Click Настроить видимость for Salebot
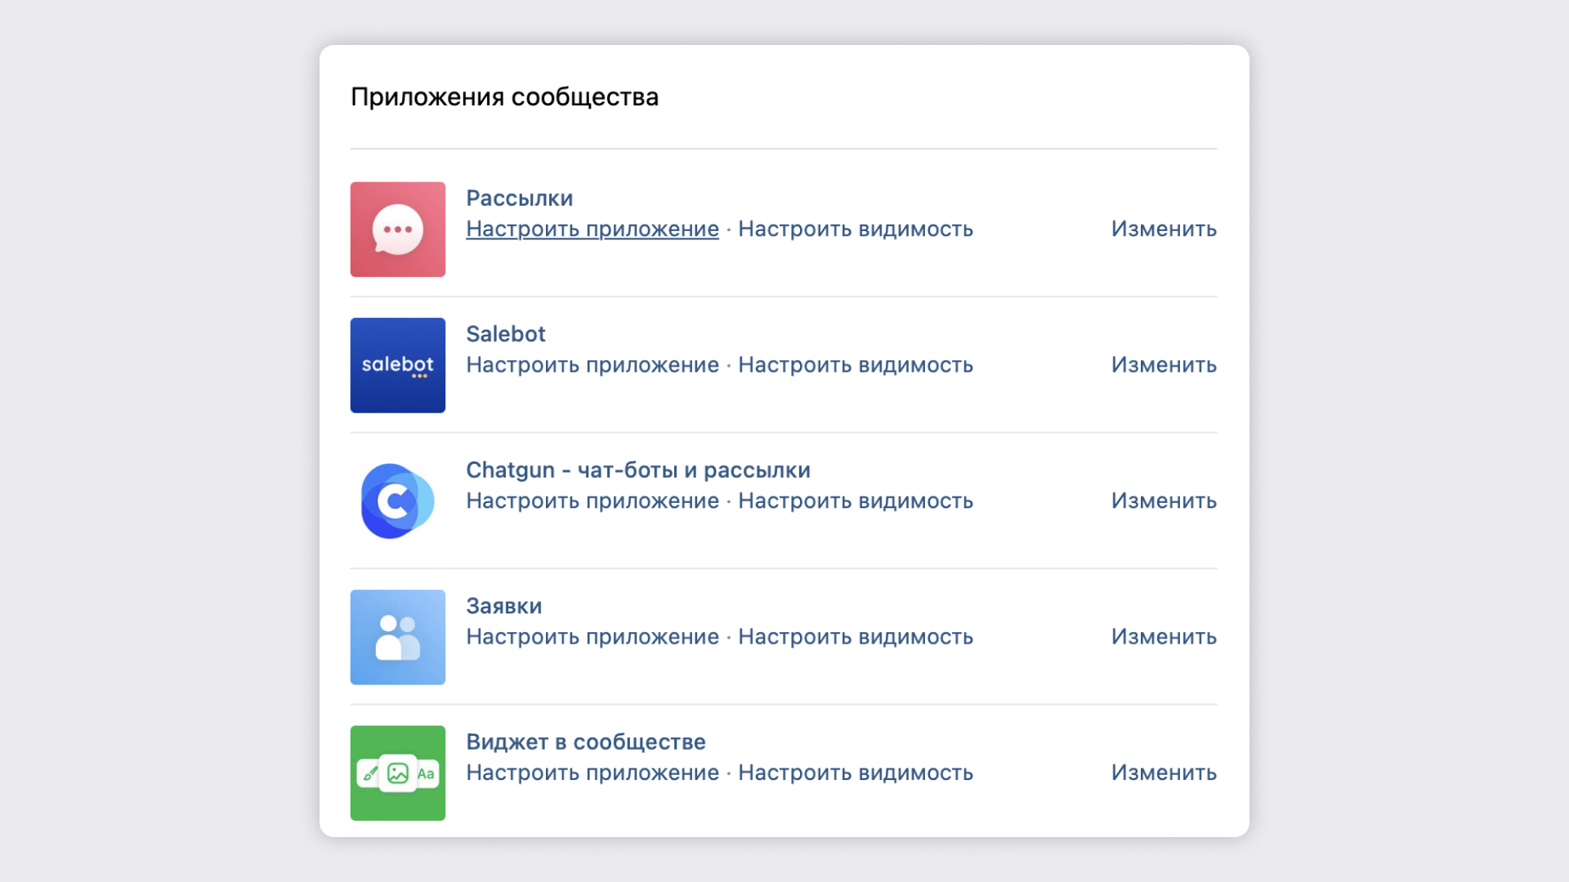This screenshot has height=882, width=1569. coord(856,365)
